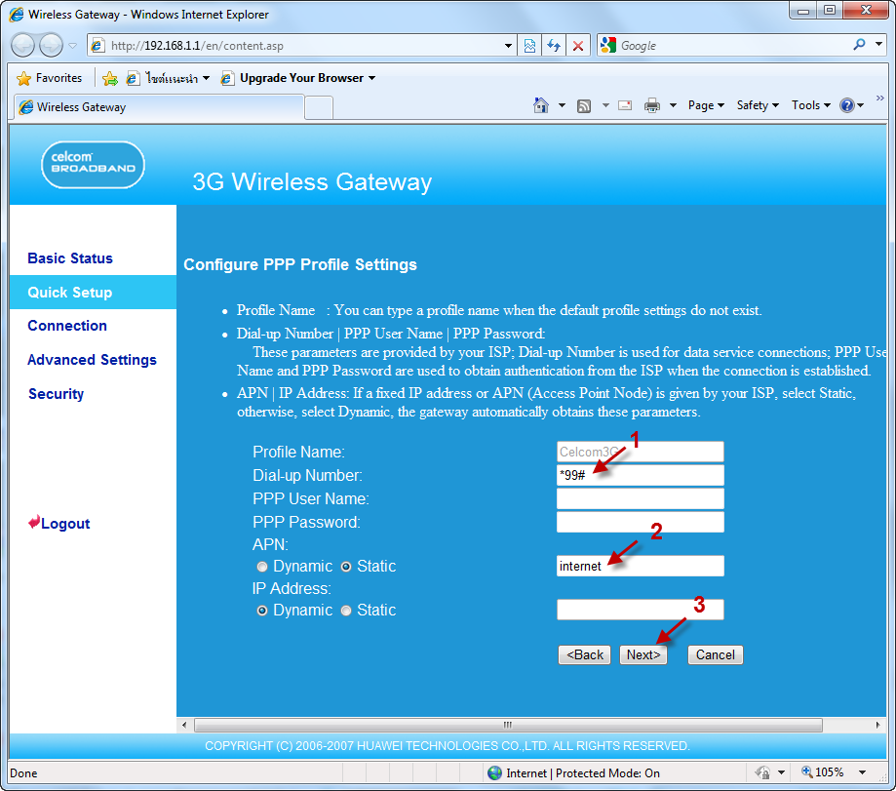This screenshot has width=896, height=791.
Task: Click the APN value field containing internet
Action: pos(640,566)
